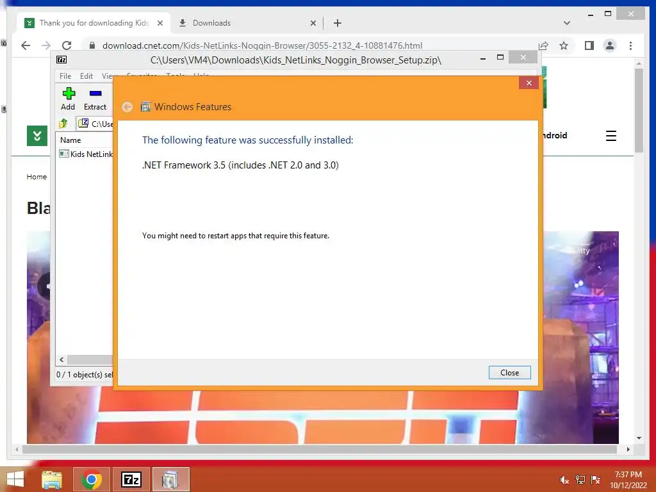Viewport: 656px width, 492px height.
Task: Click the Windows Features title icon
Action: [145, 107]
